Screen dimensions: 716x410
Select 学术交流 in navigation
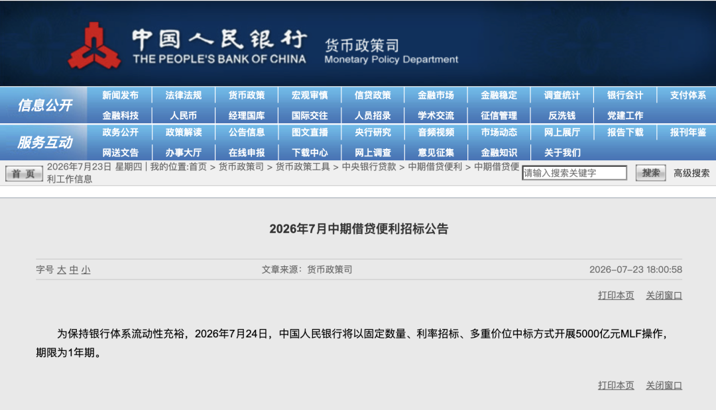pos(436,115)
